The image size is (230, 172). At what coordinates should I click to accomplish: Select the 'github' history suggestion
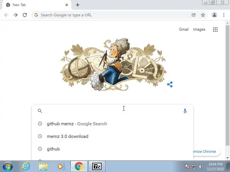[112, 149]
